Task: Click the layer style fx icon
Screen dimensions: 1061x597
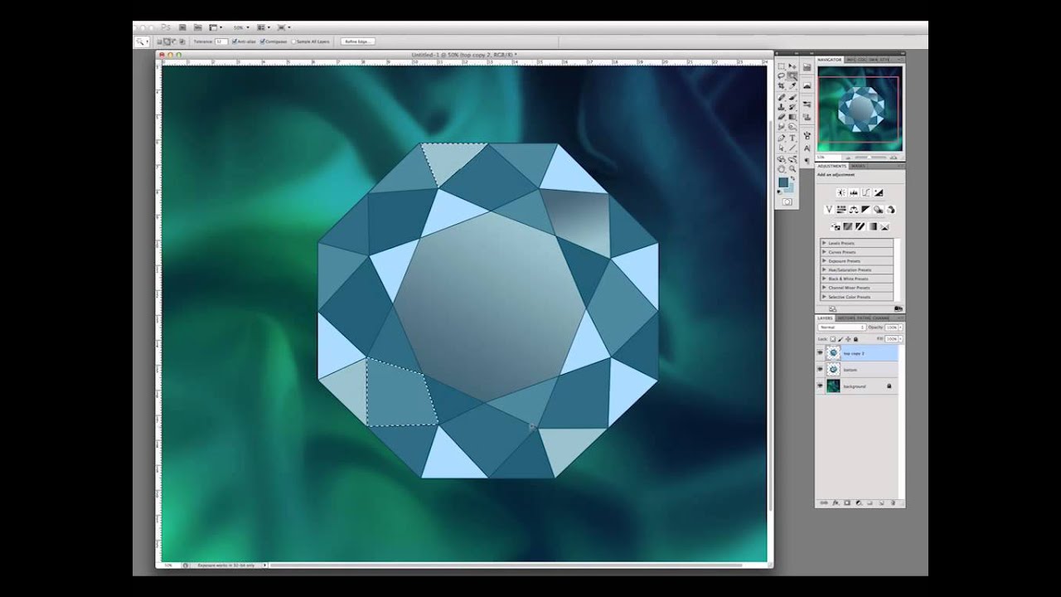Action: point(836,502)
